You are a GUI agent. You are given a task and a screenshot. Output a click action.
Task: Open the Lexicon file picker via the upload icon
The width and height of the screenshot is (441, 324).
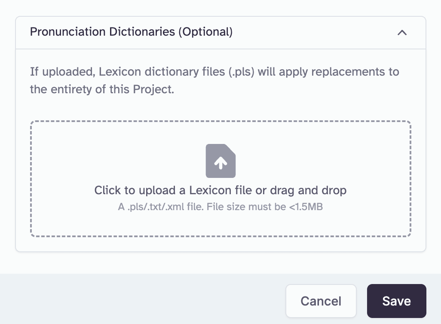point(220,161)
